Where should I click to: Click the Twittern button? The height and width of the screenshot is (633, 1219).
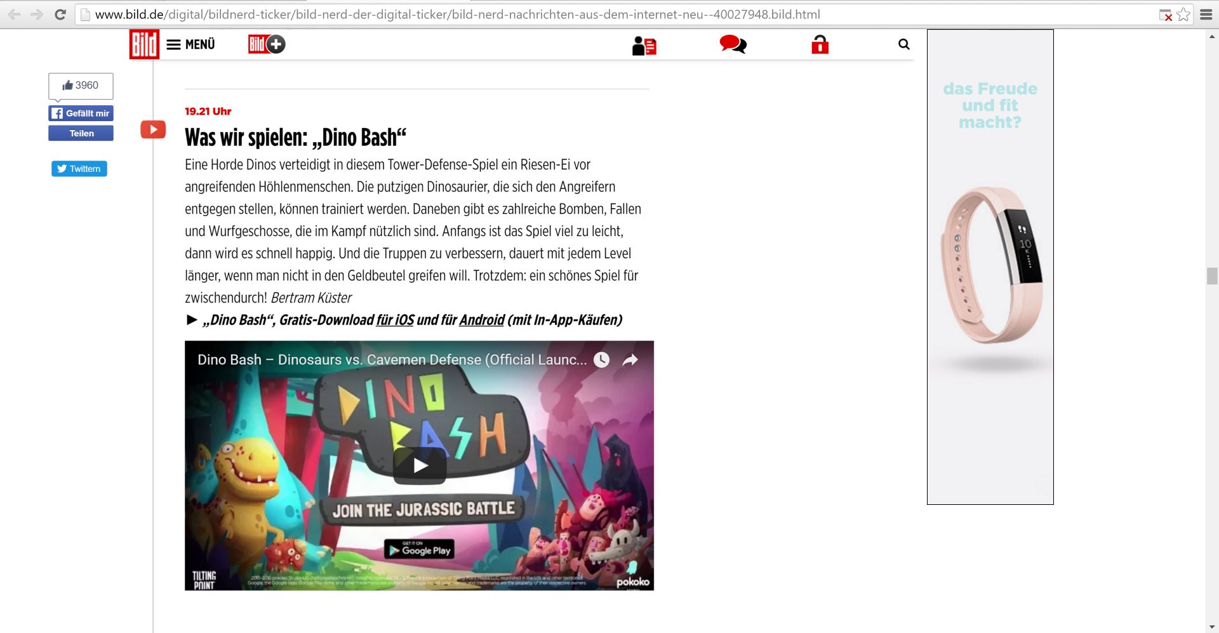pyautogui.click(x=79, y=169)
